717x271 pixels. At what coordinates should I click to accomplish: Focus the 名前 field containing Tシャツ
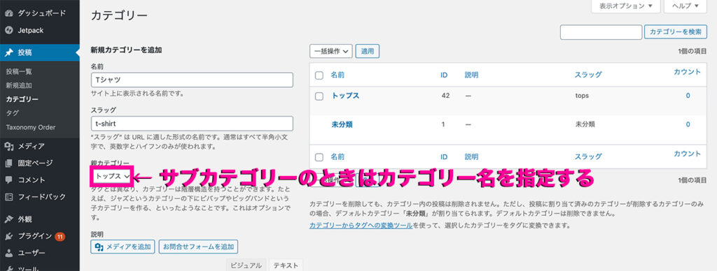click(x=192, y=80)
